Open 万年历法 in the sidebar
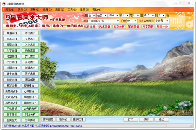The image size is (196, 130). click(x=30, y=120)
